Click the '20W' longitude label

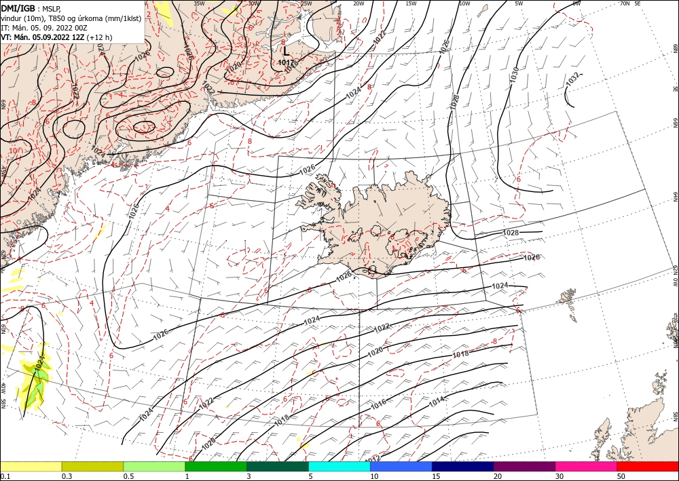[x=359, y=3]
